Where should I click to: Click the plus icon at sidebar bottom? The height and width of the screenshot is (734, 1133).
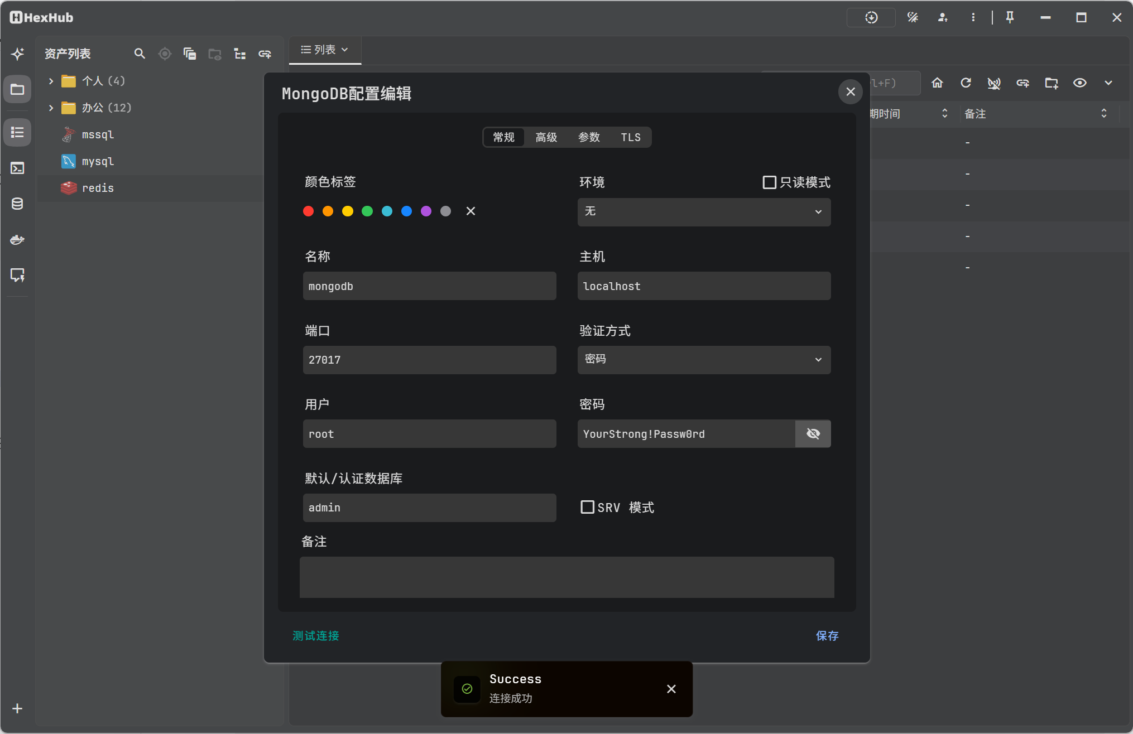[17, 708]
